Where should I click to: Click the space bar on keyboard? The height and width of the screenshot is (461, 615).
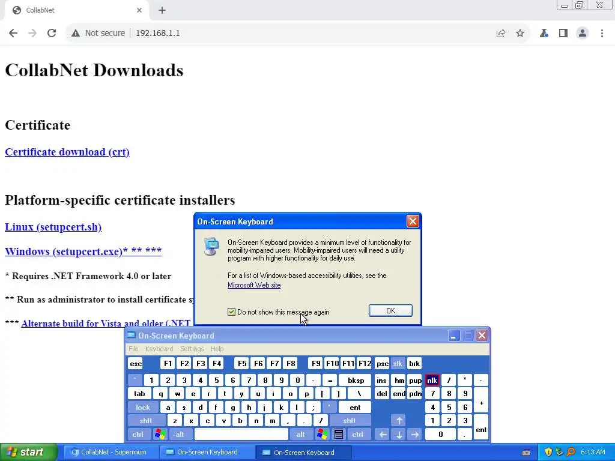[x=241, y=435]
